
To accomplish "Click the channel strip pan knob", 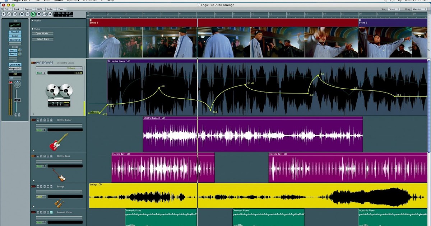I will click(x=17, y=84).
